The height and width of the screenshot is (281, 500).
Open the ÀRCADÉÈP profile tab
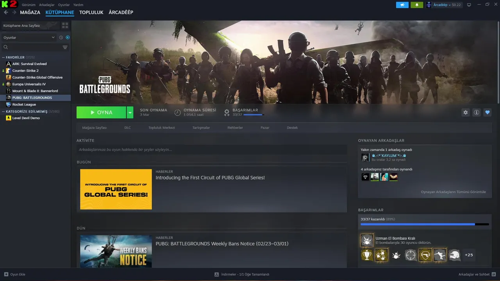pyautogui.click(x=121, y=12)
